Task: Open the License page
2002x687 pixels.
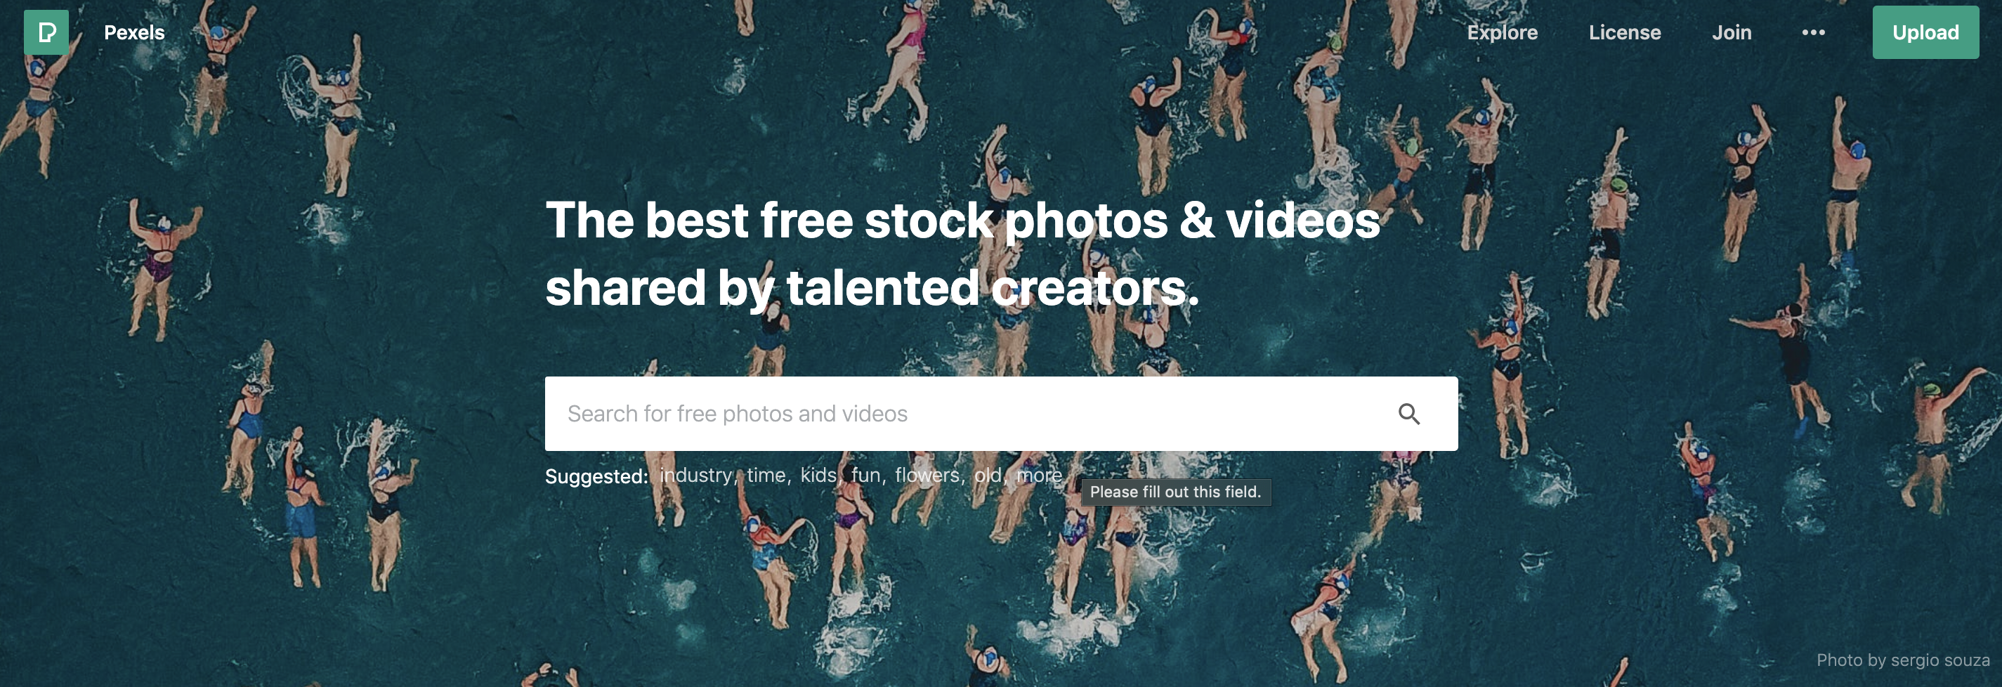Action: click(x=1624, y=32)
